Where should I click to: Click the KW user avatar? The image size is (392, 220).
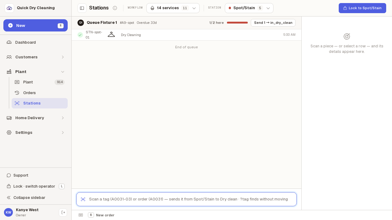pos(8,212)
